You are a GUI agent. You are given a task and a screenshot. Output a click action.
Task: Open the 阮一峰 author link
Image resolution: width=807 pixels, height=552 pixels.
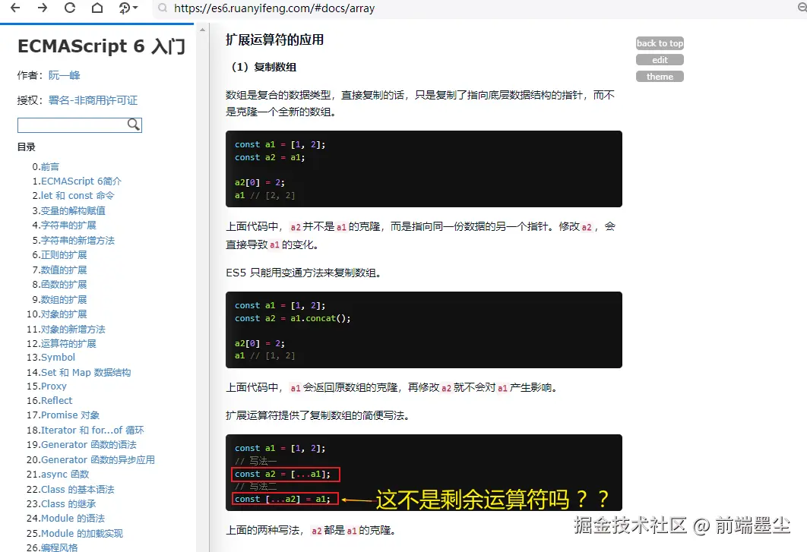(x=63, y=75)
